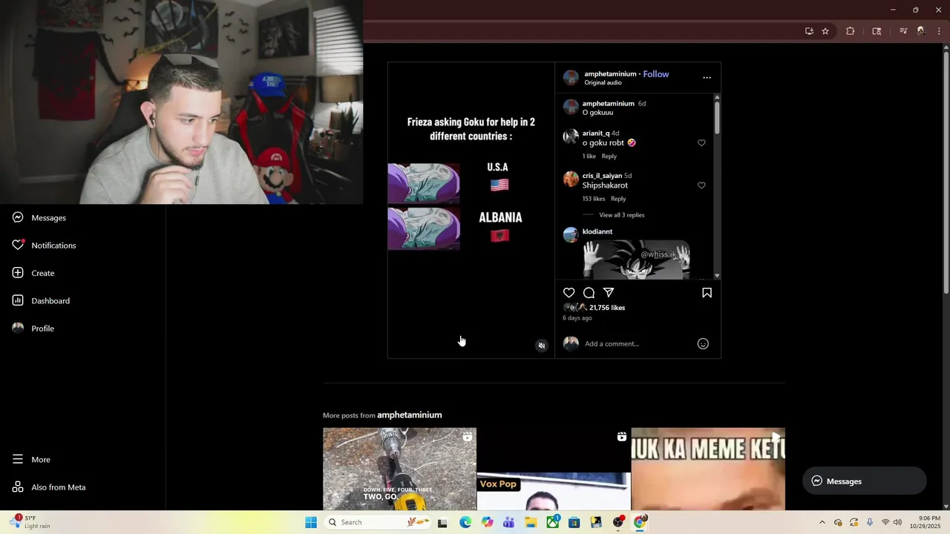Click Follow next to amphetaminium
Image resolution: width=950 pixels, height=534 pixels.
[x=656, y=74]
